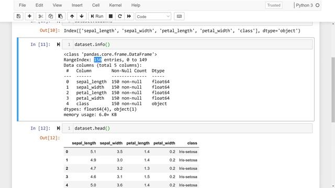The width and height of the screenshot is (335, 188).
Task: Insert a cell below with plus icon
Action: pyautogui.click(x=29, y=16)
